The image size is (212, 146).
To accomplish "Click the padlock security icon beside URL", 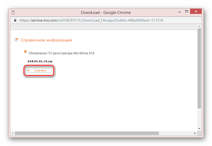I will click(15, 20).
